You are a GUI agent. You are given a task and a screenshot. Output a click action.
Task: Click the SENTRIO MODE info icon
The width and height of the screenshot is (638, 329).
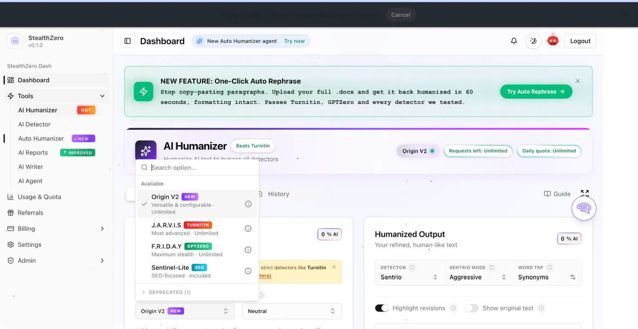tap(492, 268)
